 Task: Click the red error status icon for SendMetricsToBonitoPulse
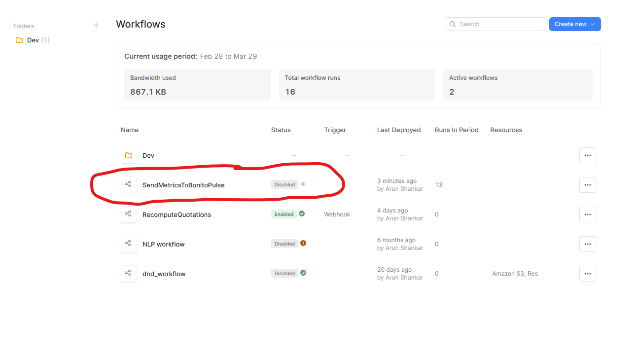[303, 184]
